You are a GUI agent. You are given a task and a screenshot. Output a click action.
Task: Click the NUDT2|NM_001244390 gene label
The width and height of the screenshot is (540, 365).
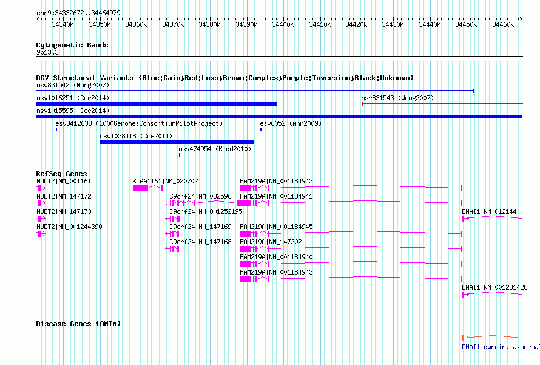point(69,227)
